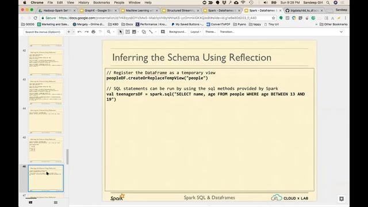Click the grid view icon

click(56, 202)
